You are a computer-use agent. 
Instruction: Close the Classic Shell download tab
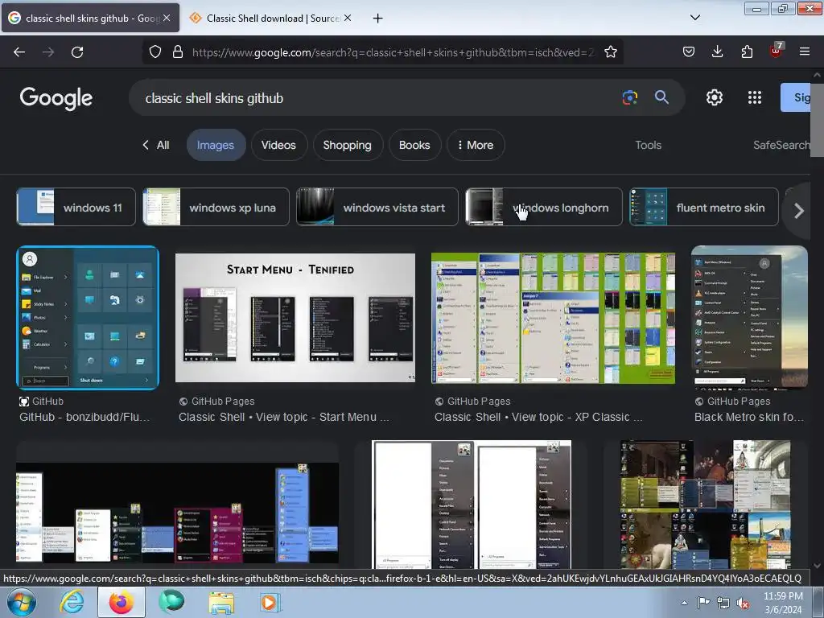click(x=348, y=18)
